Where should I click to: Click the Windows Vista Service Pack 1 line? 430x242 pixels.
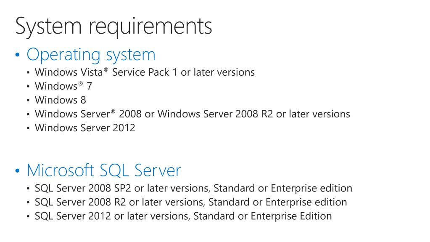tap(145, 72)
